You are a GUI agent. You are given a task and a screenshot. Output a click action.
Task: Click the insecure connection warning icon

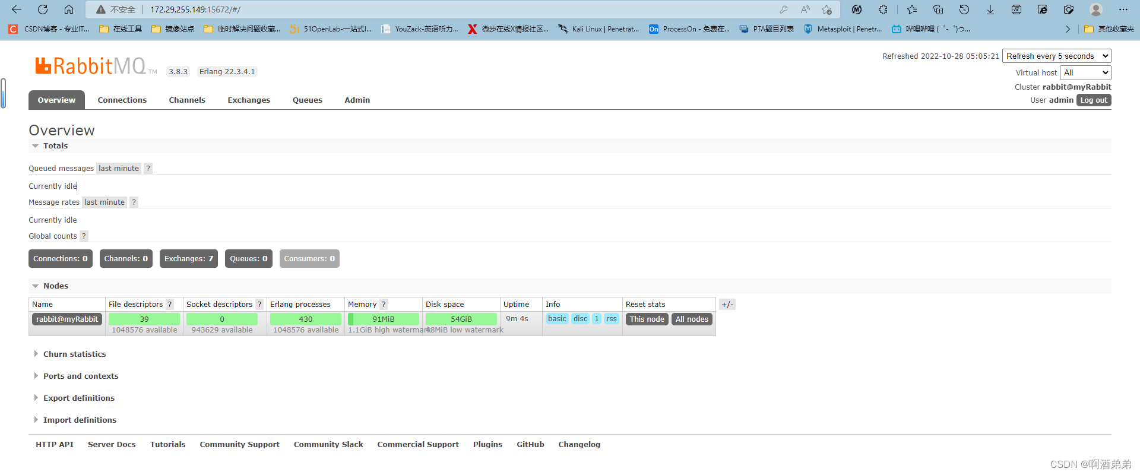coord(101,9)
